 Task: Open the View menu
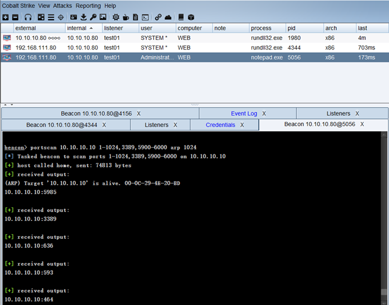[x=44, y=6]
